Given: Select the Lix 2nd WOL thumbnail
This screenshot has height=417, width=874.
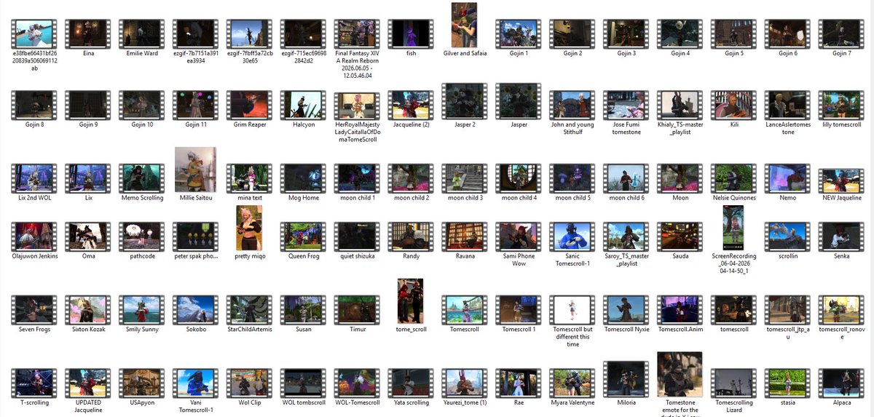Looking at the screenshot, I should (33, 178).
